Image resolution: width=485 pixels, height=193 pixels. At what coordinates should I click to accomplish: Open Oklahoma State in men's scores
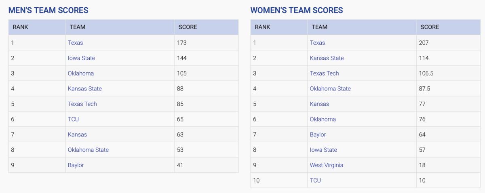(x=88, y=150)
